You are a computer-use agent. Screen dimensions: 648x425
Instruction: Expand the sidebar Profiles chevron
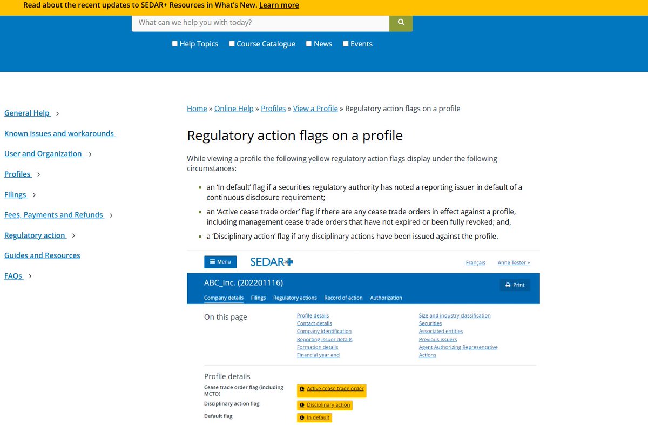coord(39,174)
